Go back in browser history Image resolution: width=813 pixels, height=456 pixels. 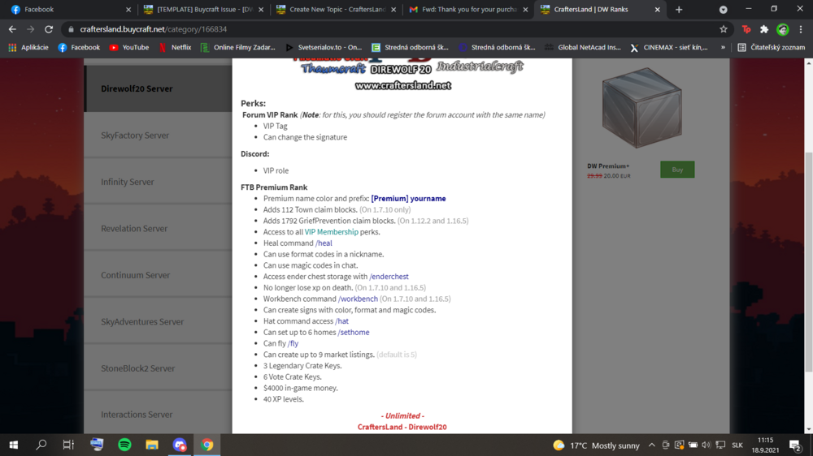point(12,29)
